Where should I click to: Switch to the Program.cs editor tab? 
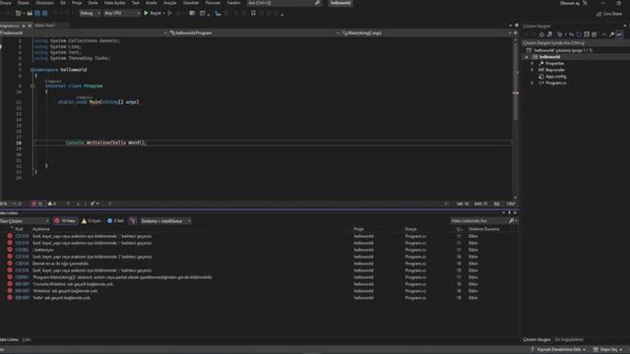pyautogui.click(x=10, y=25)
